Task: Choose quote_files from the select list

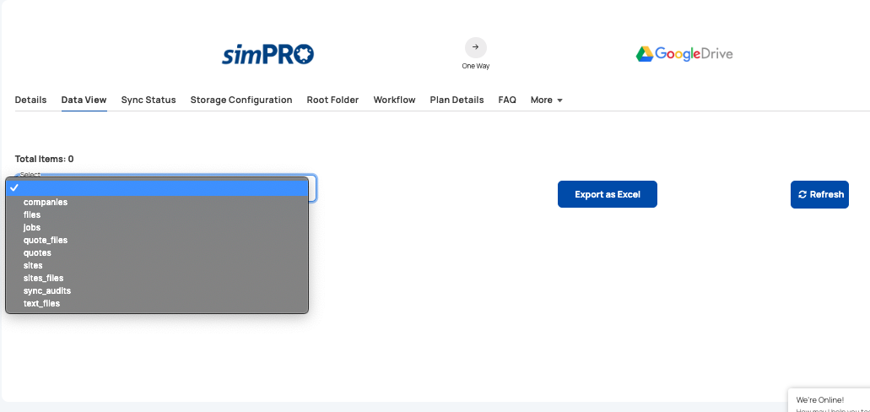Action: (157, 241)
